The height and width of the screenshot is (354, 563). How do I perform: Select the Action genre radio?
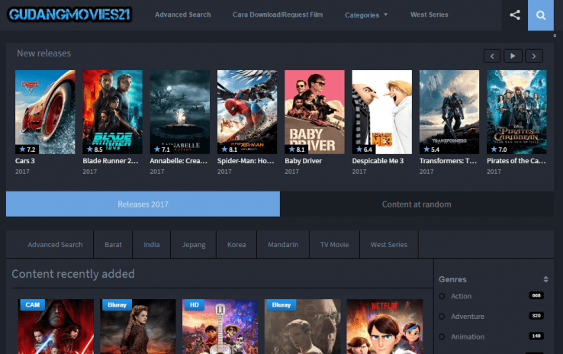tap(442, 296)
